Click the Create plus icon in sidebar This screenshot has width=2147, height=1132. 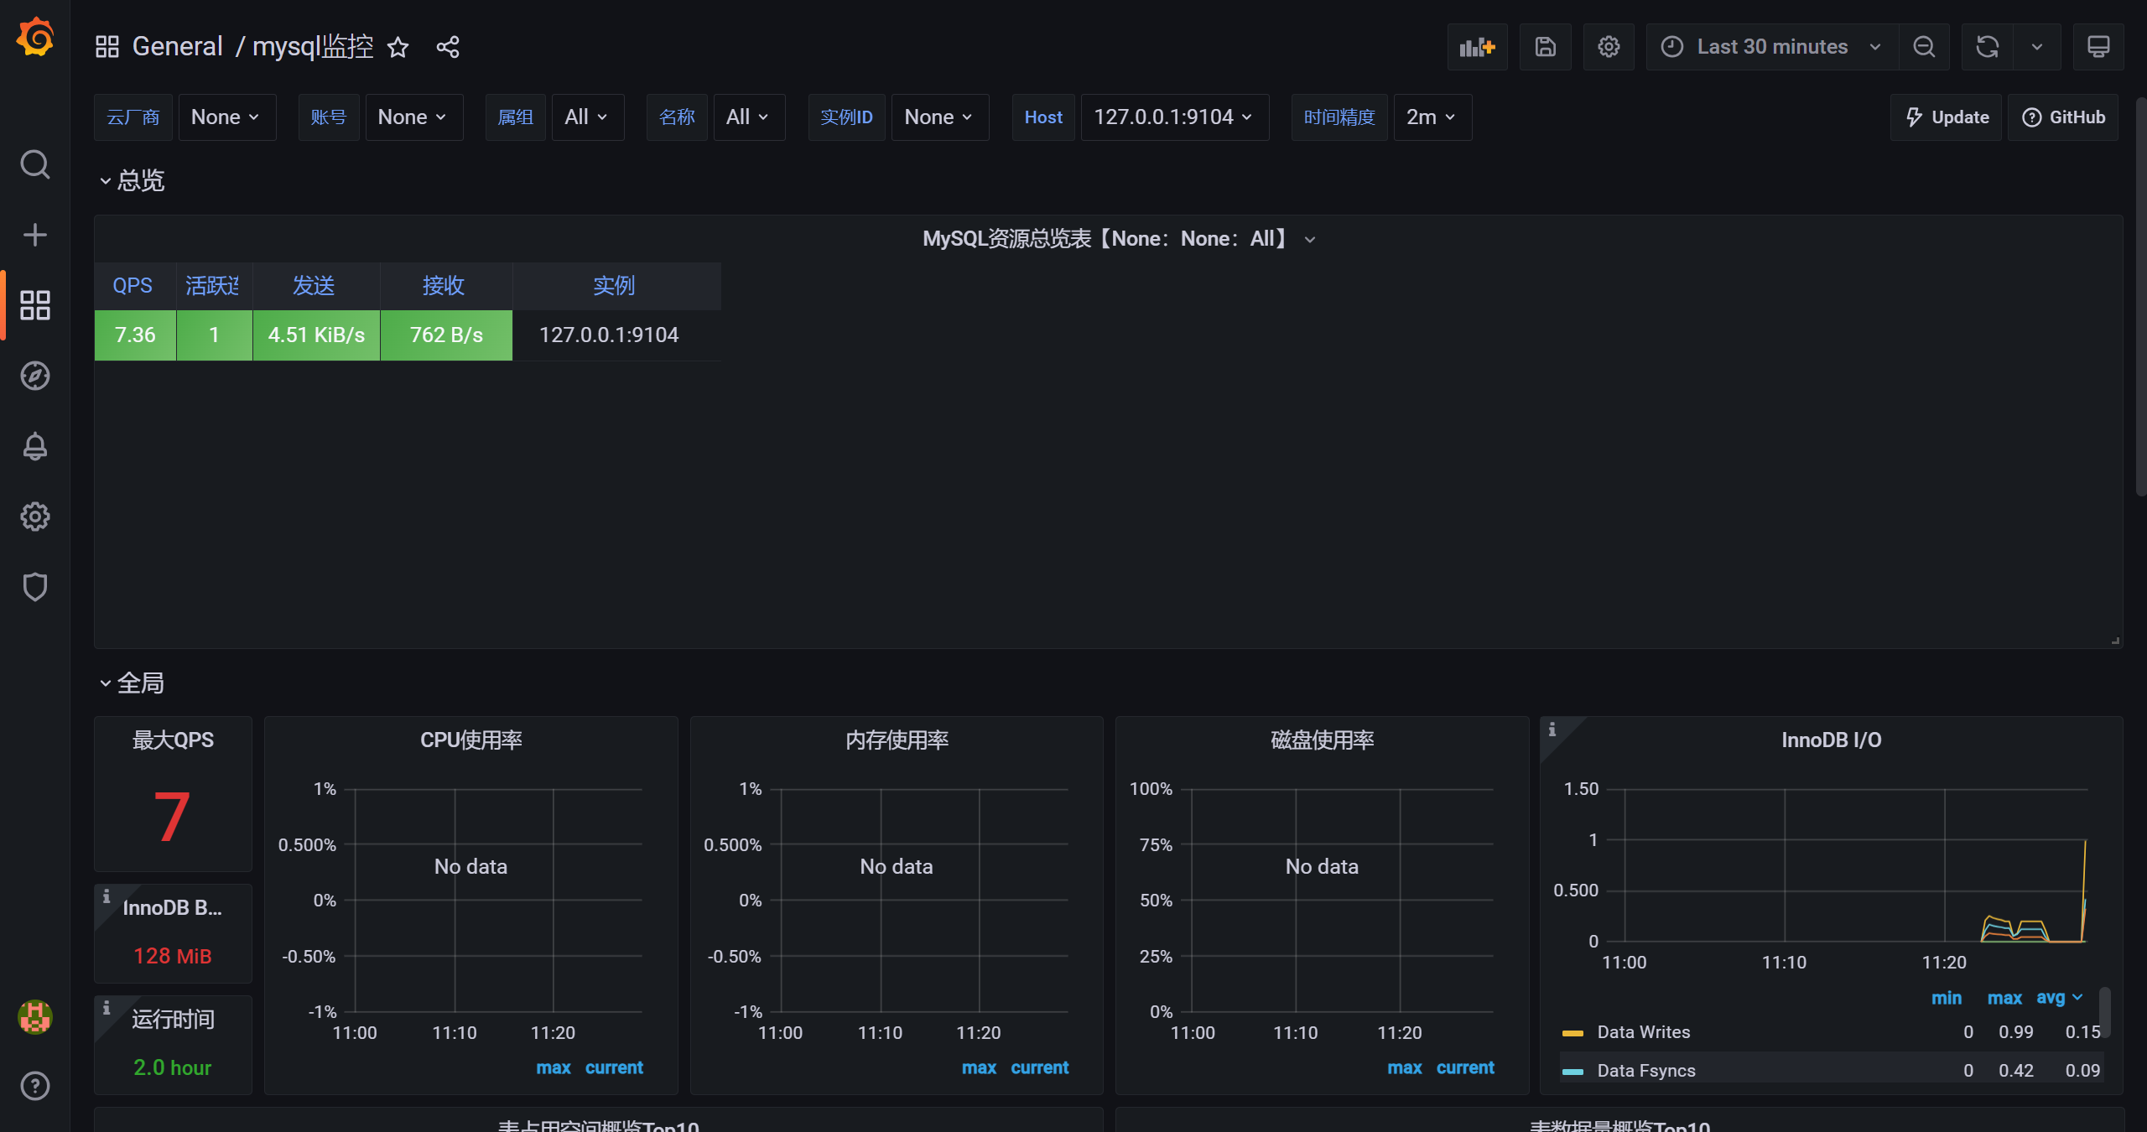[35, 235]
